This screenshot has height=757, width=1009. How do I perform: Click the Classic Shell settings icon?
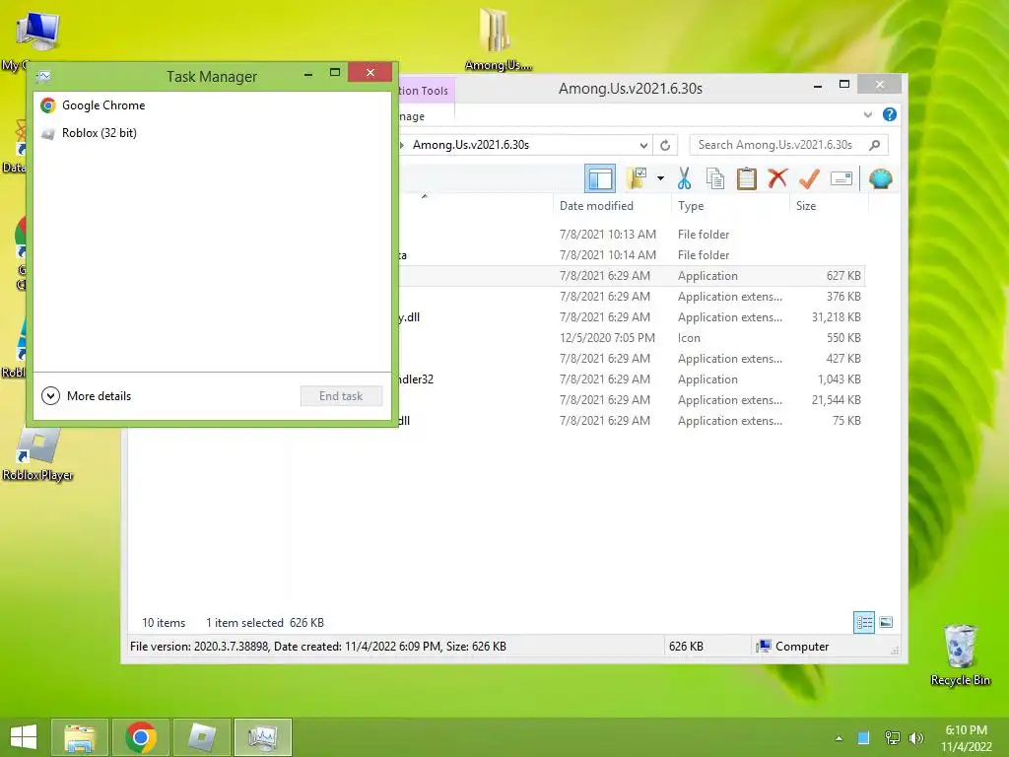[x=880, y=178]
